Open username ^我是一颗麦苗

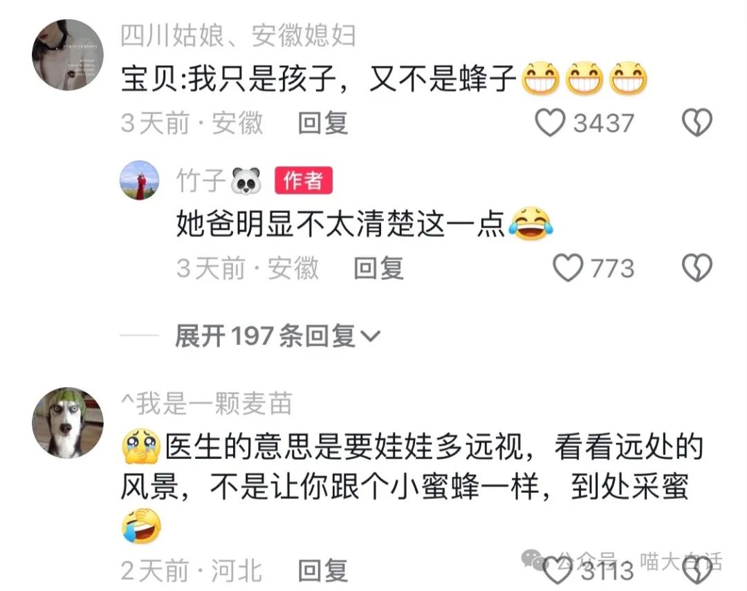click(206, 404)
